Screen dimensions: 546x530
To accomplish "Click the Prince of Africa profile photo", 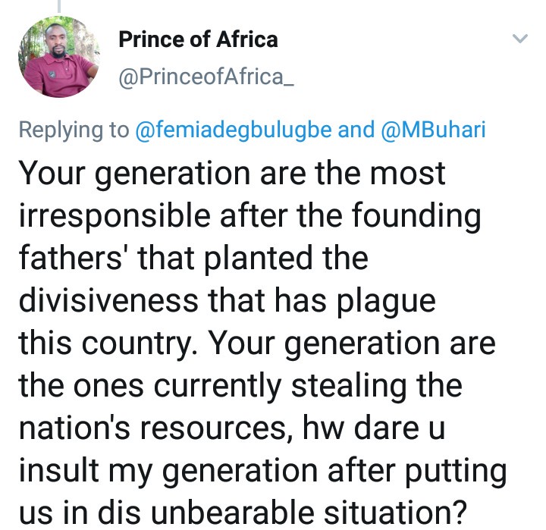I will click(58, 58).
